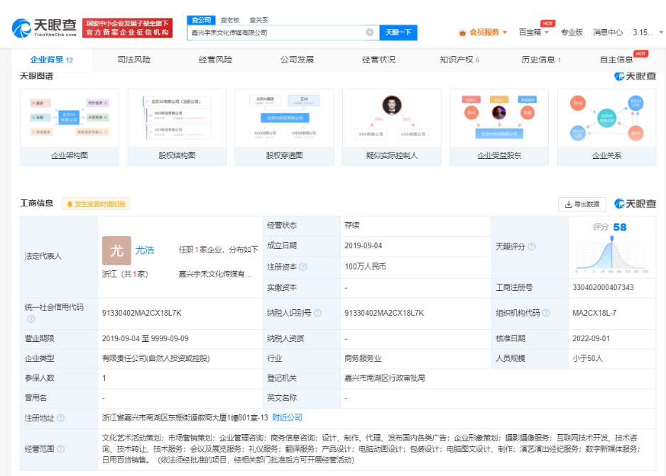Click the red 国家中小企业发展子基金旗下 banner
This screenshot has width=666, height=476.
pos(127,28)
